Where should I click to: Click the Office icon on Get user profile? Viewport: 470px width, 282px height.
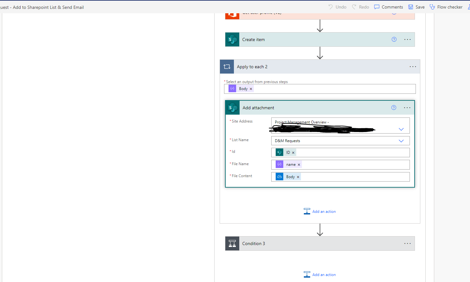click(232, 15)
